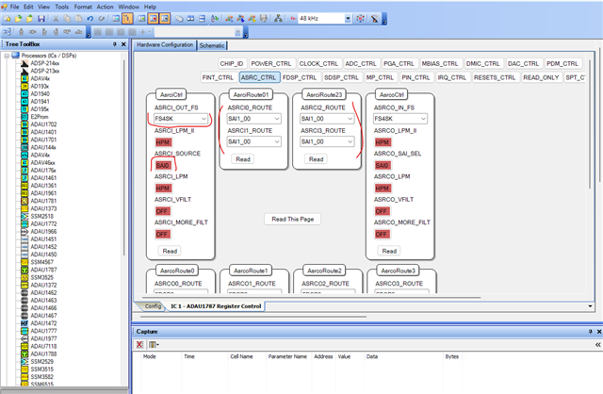Click the Cascade windows icon

[x=179, y=19]
